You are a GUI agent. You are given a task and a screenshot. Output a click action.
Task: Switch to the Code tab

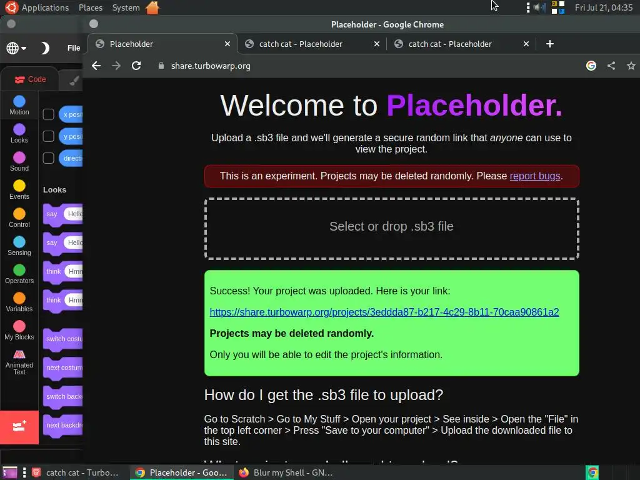point(30,79)
